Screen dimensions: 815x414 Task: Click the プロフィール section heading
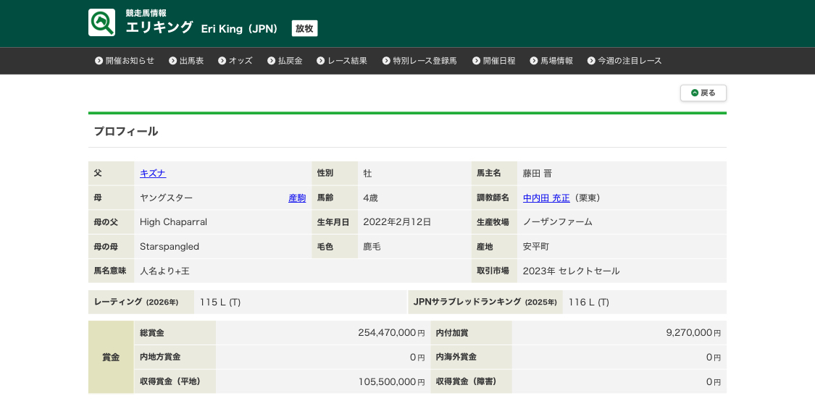click(x=126, y=131)
